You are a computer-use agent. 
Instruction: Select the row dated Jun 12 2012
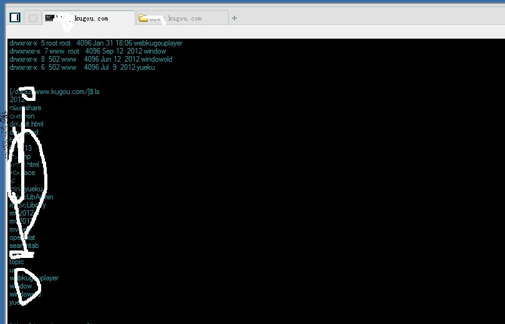point(91,59)
